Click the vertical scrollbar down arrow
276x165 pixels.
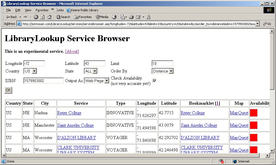272,151
